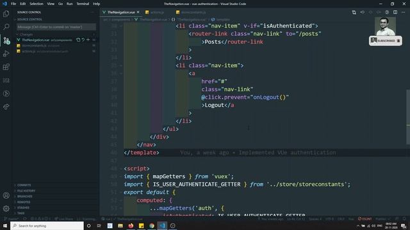Discard changes for TheNavigation.vue
410x230 pixels.
[83, 40]
